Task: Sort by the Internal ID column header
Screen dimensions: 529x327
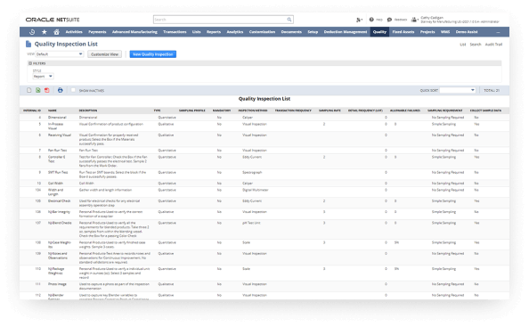Action: (32, 110)
